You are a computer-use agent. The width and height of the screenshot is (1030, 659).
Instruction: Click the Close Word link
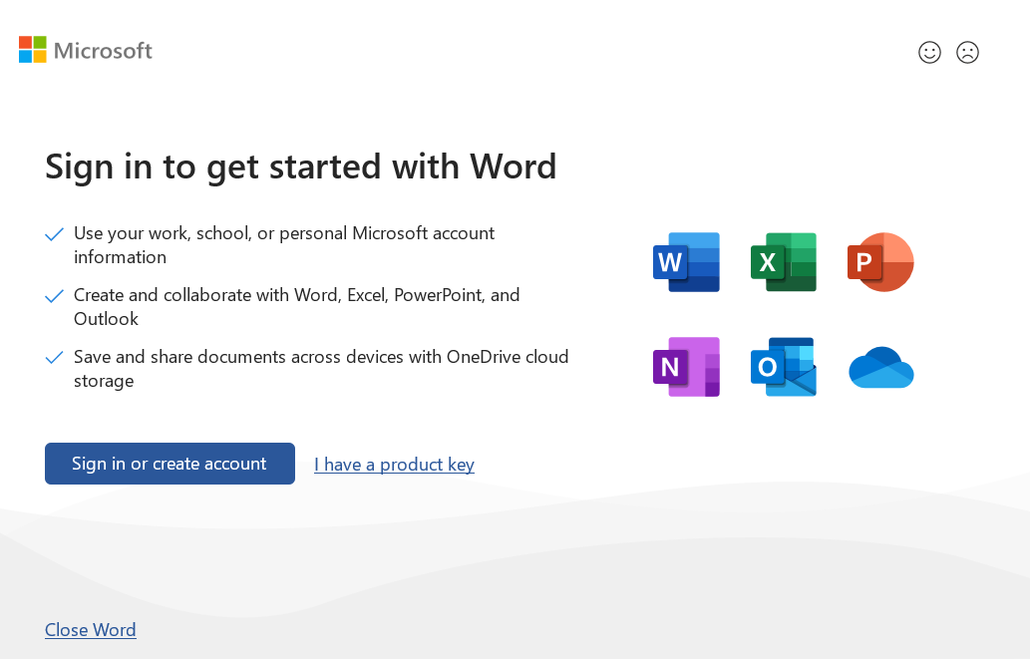tap(91, 629)
